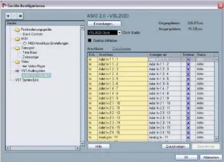Click the Anschluss column header
Image resolution: width=224 pixels, height=162 pixels.
123,54
